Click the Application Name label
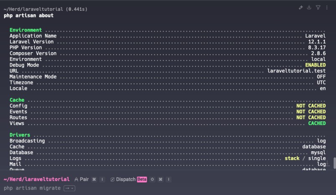 click(x=33, y=36)
